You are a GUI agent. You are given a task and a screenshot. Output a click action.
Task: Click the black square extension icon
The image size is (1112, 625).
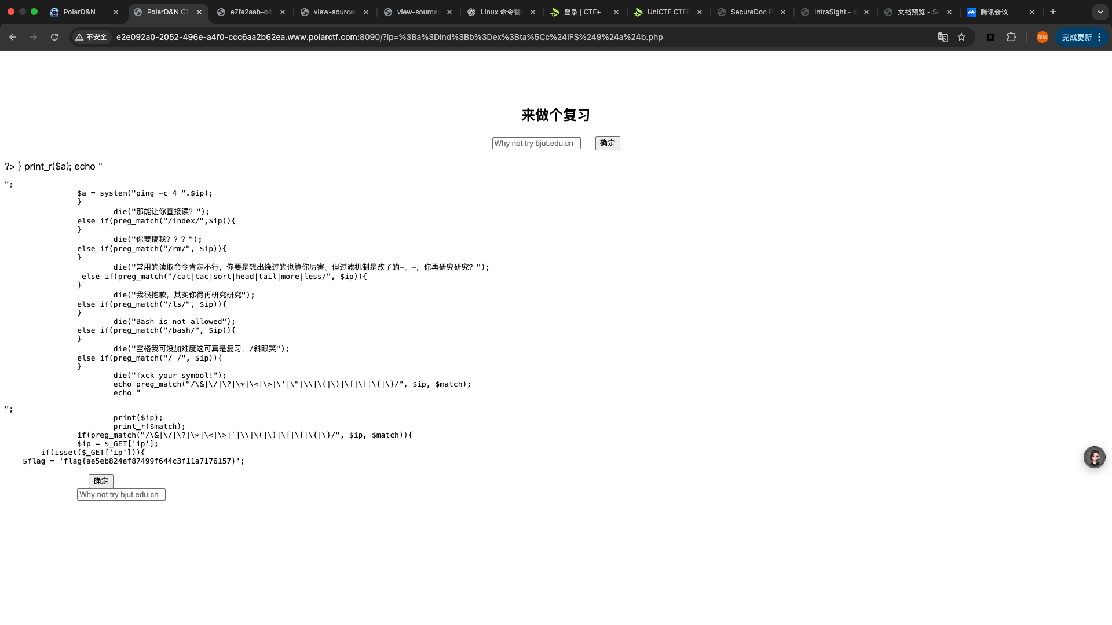tap(990, 37)
